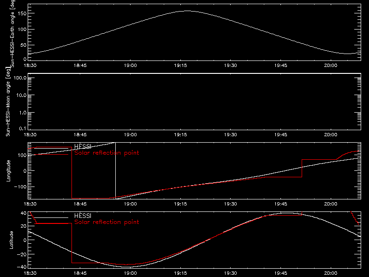Select the -100 tick on Longitude plot
The width and height of the screenshot is (369, 277).
pos(20,187)
